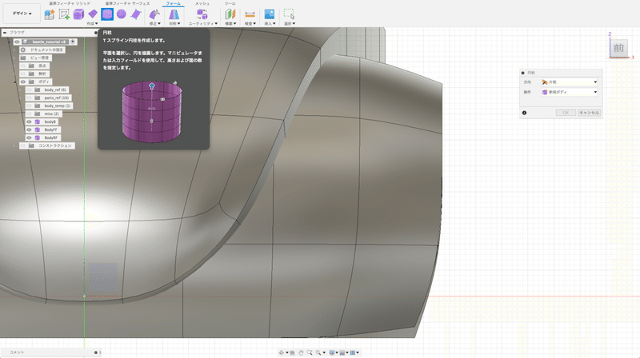
Task: Hide the BodyFF body
Action: (x=30, y=129)
